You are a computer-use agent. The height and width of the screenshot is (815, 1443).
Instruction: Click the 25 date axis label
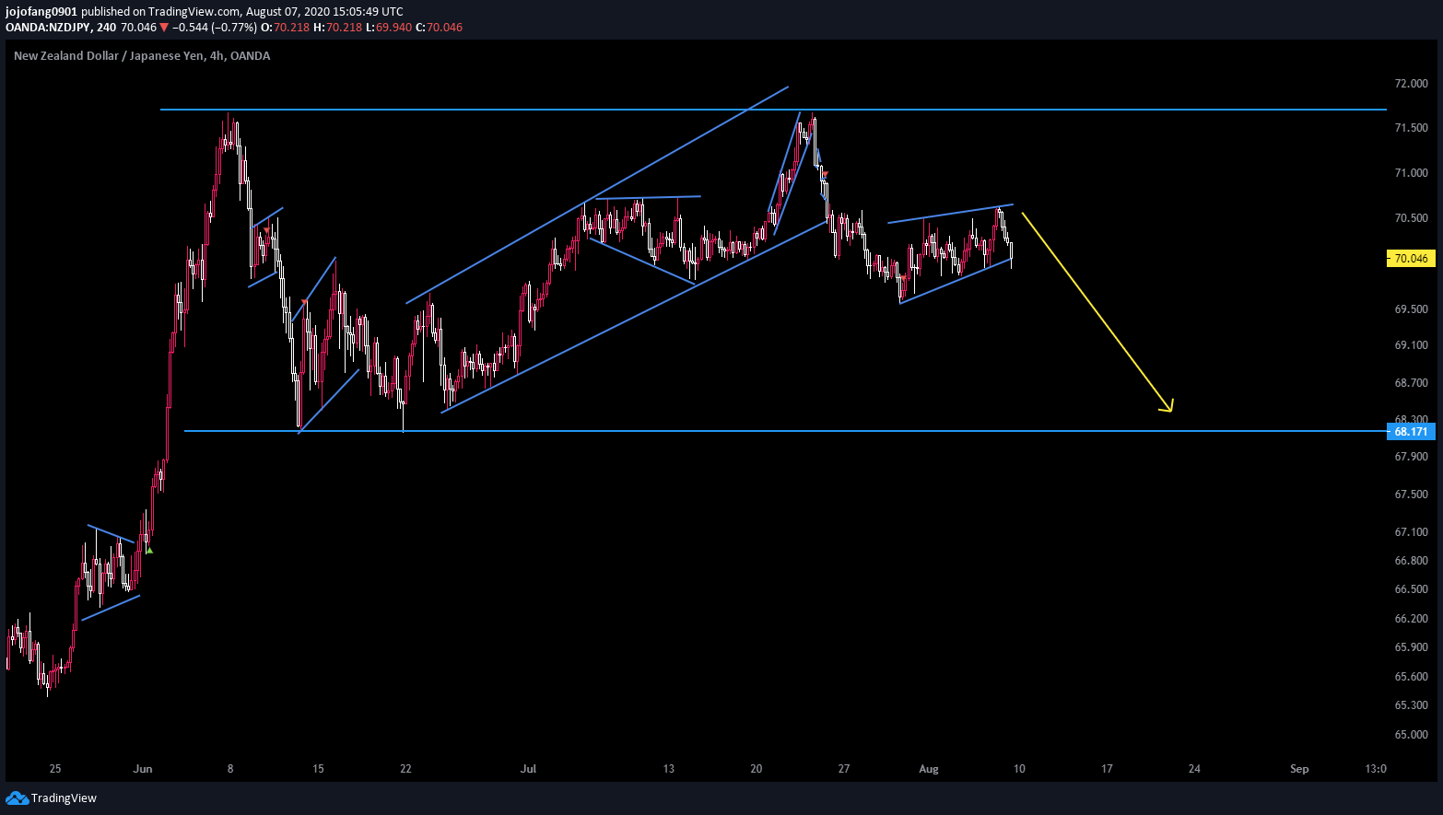point(55,769)
